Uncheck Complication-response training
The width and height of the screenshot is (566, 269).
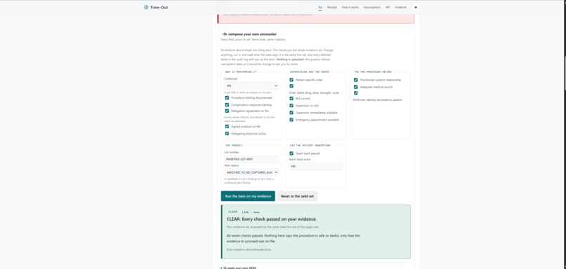point(227,105)
